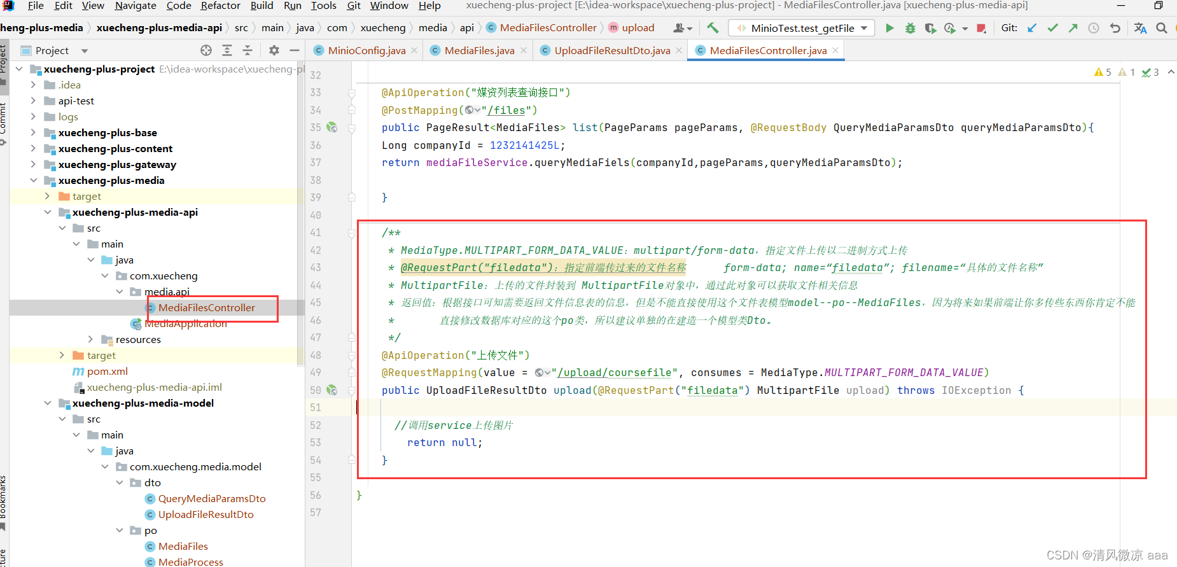Screen dimensions: 1177x567
Task: Click gutter endpoint icon on line 50
Action: click(332, 390)
